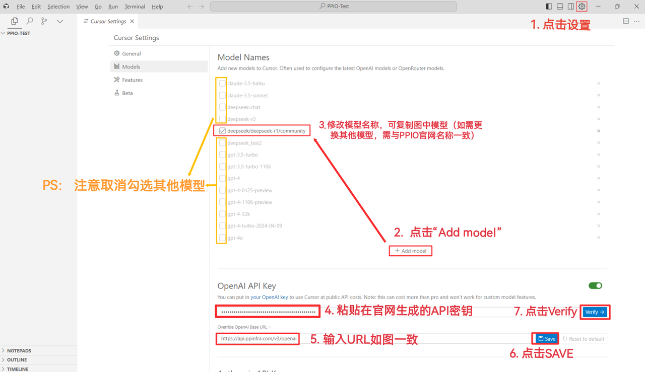The width and height of the screenshot is (645, 372).
Task: Uncheck deepseek/deepseek-r1/community model checkbox
Action: click(x=222, y=131)
